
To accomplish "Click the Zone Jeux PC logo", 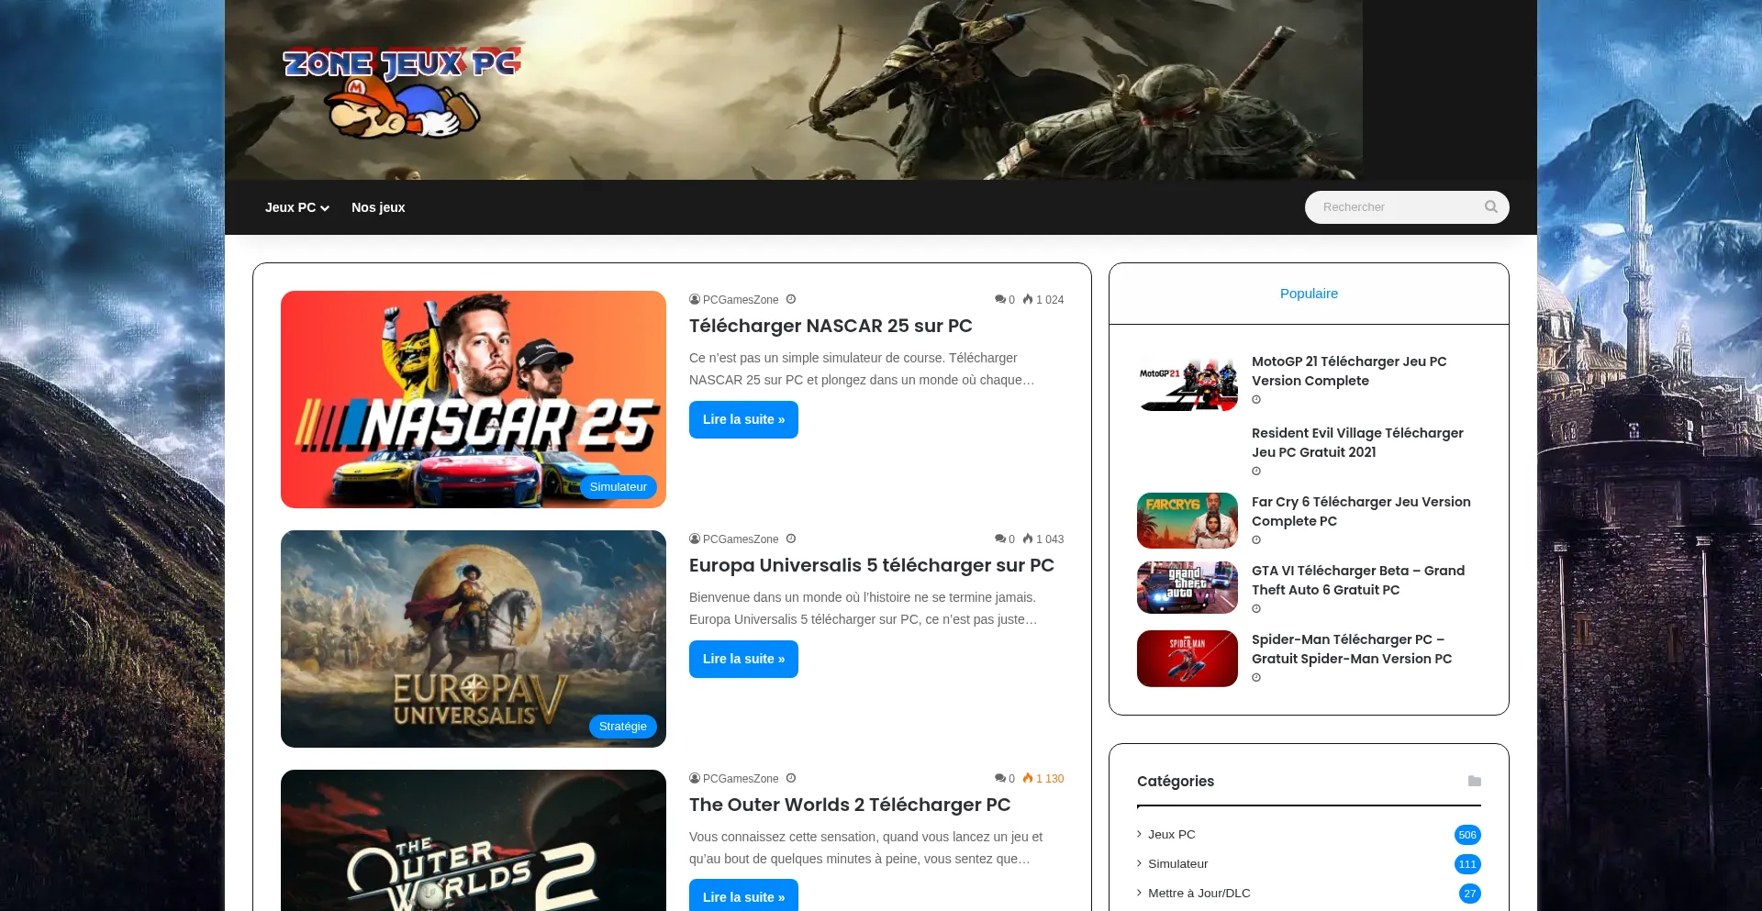I will click(402, 90).
